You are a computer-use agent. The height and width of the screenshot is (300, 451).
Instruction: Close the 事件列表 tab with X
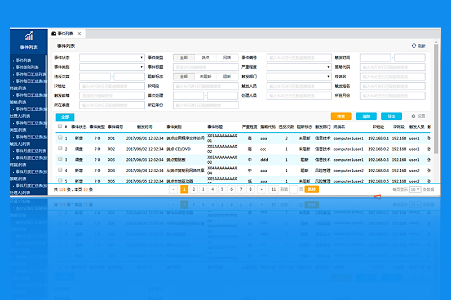tap(79, 34)
